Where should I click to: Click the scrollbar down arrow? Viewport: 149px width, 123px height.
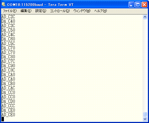(x=145, y=119)
